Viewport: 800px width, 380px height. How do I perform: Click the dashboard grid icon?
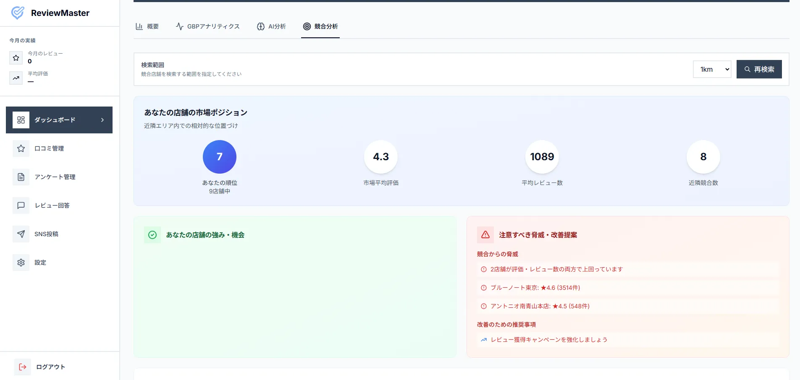[x=21, y=120]
